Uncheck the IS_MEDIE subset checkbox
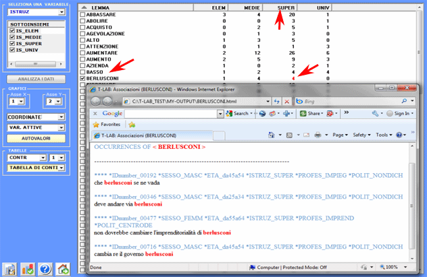This screenshot has height=277, width=427. [x=12, y=37]
